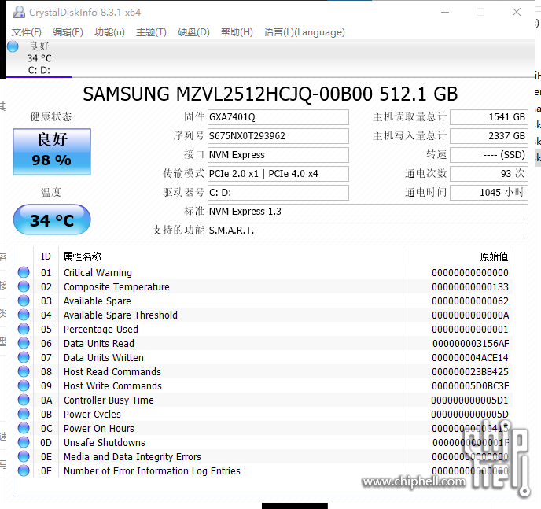Click the 温度 label

point(51,192)
